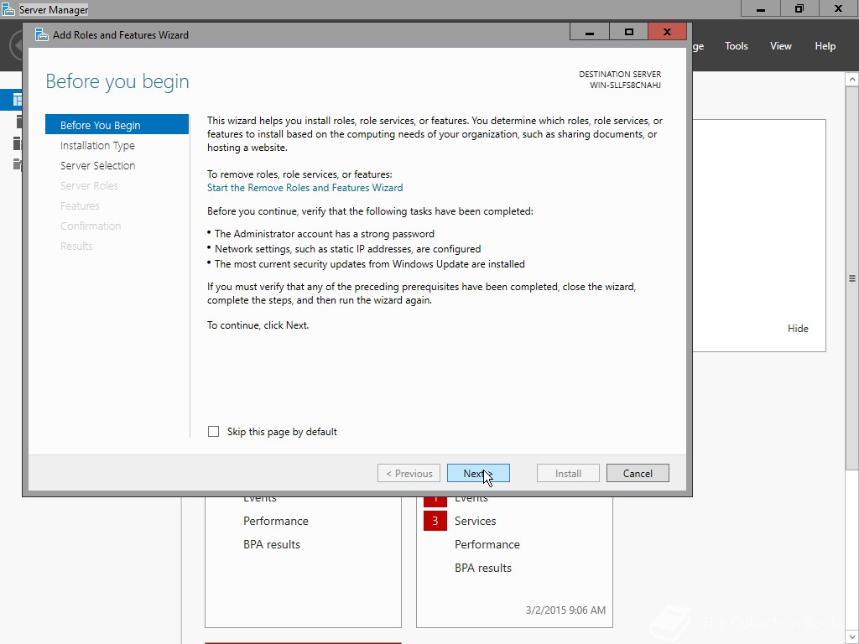
Task: Enable Skip this page by default
Action: click(x=214, y=432)
